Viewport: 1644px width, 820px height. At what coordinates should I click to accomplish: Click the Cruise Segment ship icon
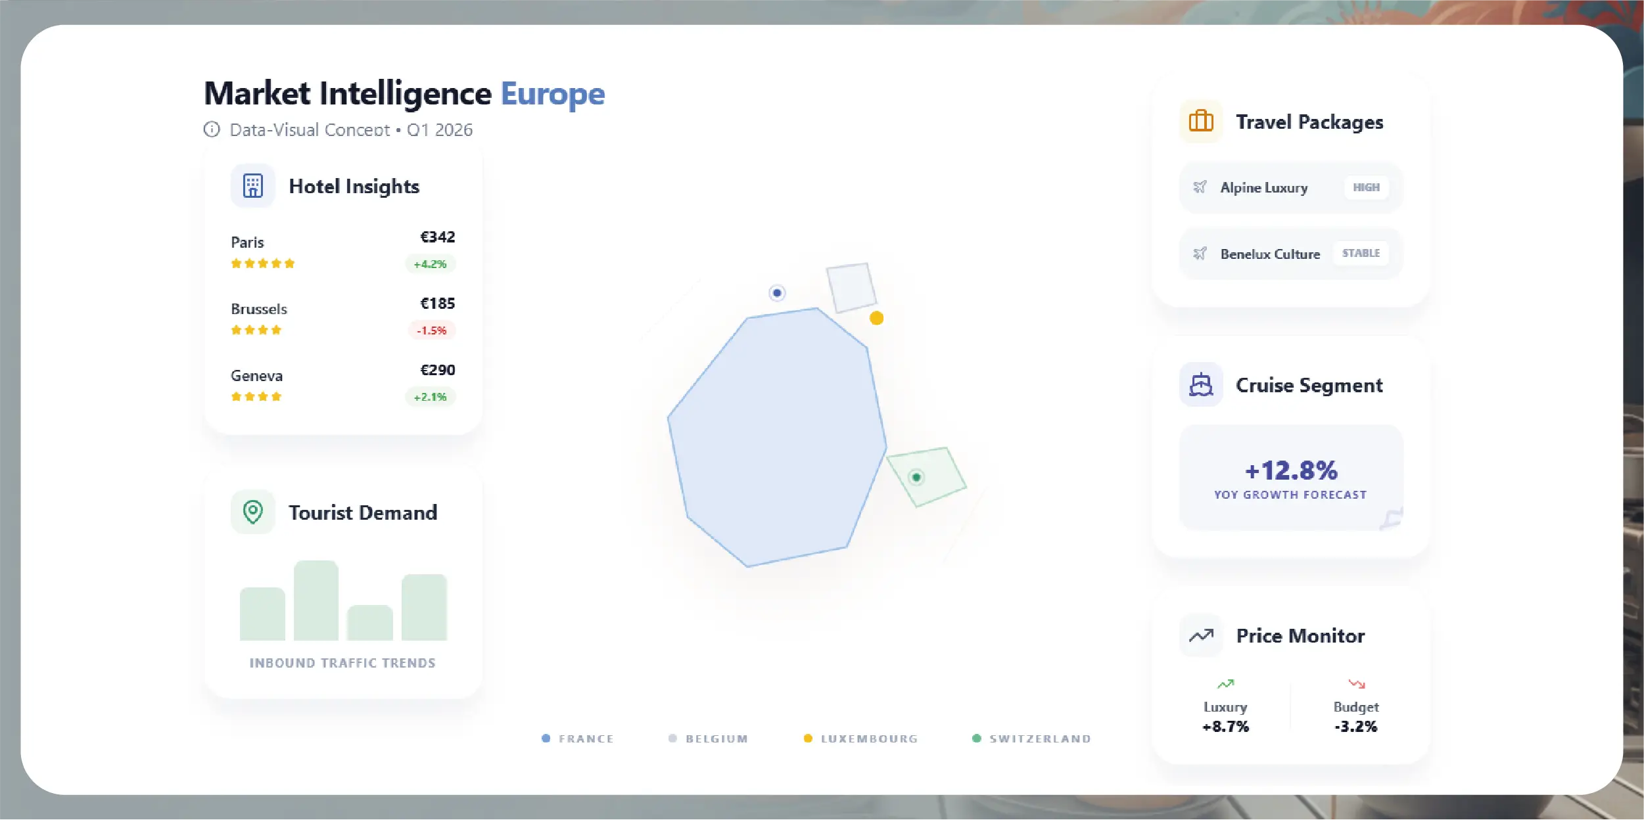pyautogui.click(x=1200, y=384)
